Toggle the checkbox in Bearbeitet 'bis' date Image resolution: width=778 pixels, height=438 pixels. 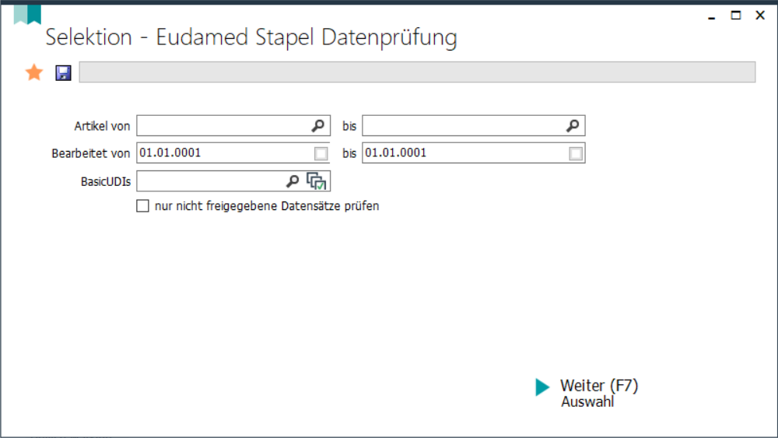pos(575,154)
